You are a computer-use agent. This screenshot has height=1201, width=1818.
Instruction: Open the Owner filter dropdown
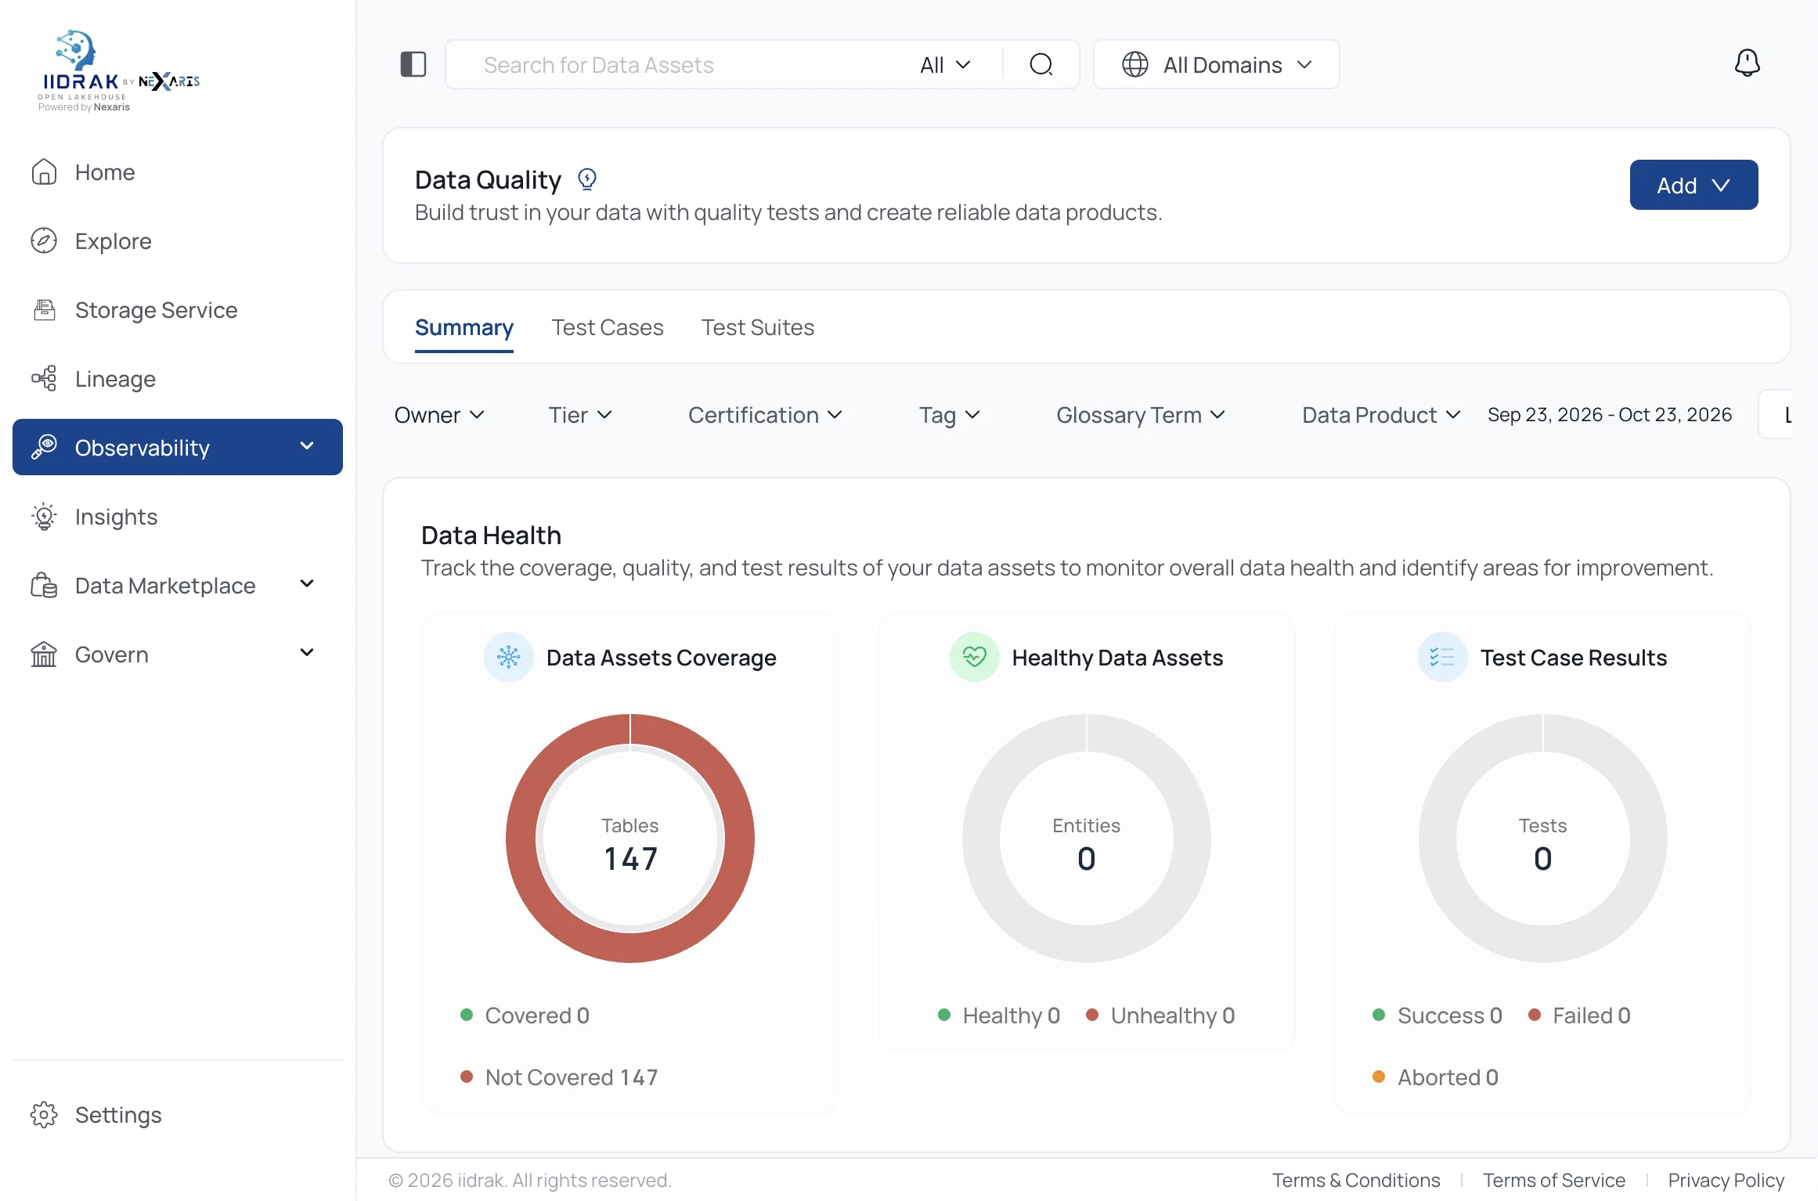point(439,415)
